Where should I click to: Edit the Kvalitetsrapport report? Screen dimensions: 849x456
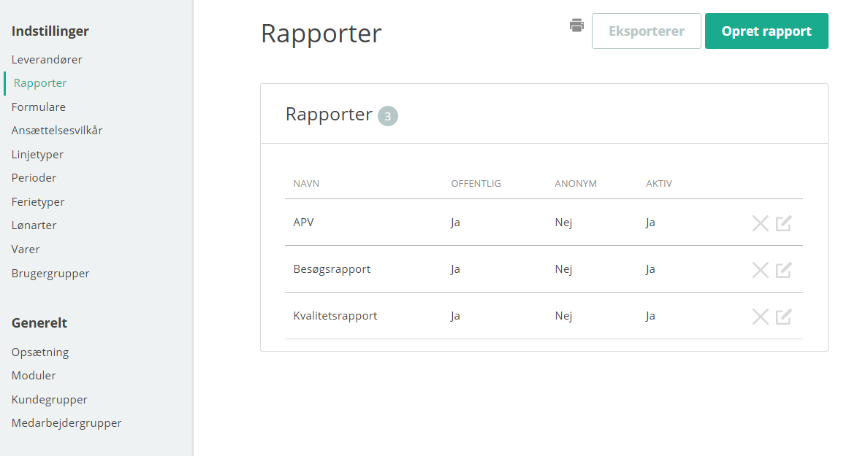pyautogui.click(x=783, y=317)
